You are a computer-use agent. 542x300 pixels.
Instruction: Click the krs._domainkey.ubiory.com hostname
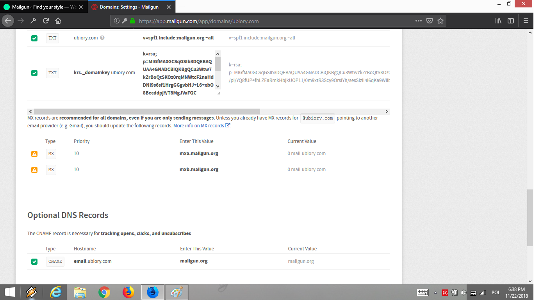104,73
